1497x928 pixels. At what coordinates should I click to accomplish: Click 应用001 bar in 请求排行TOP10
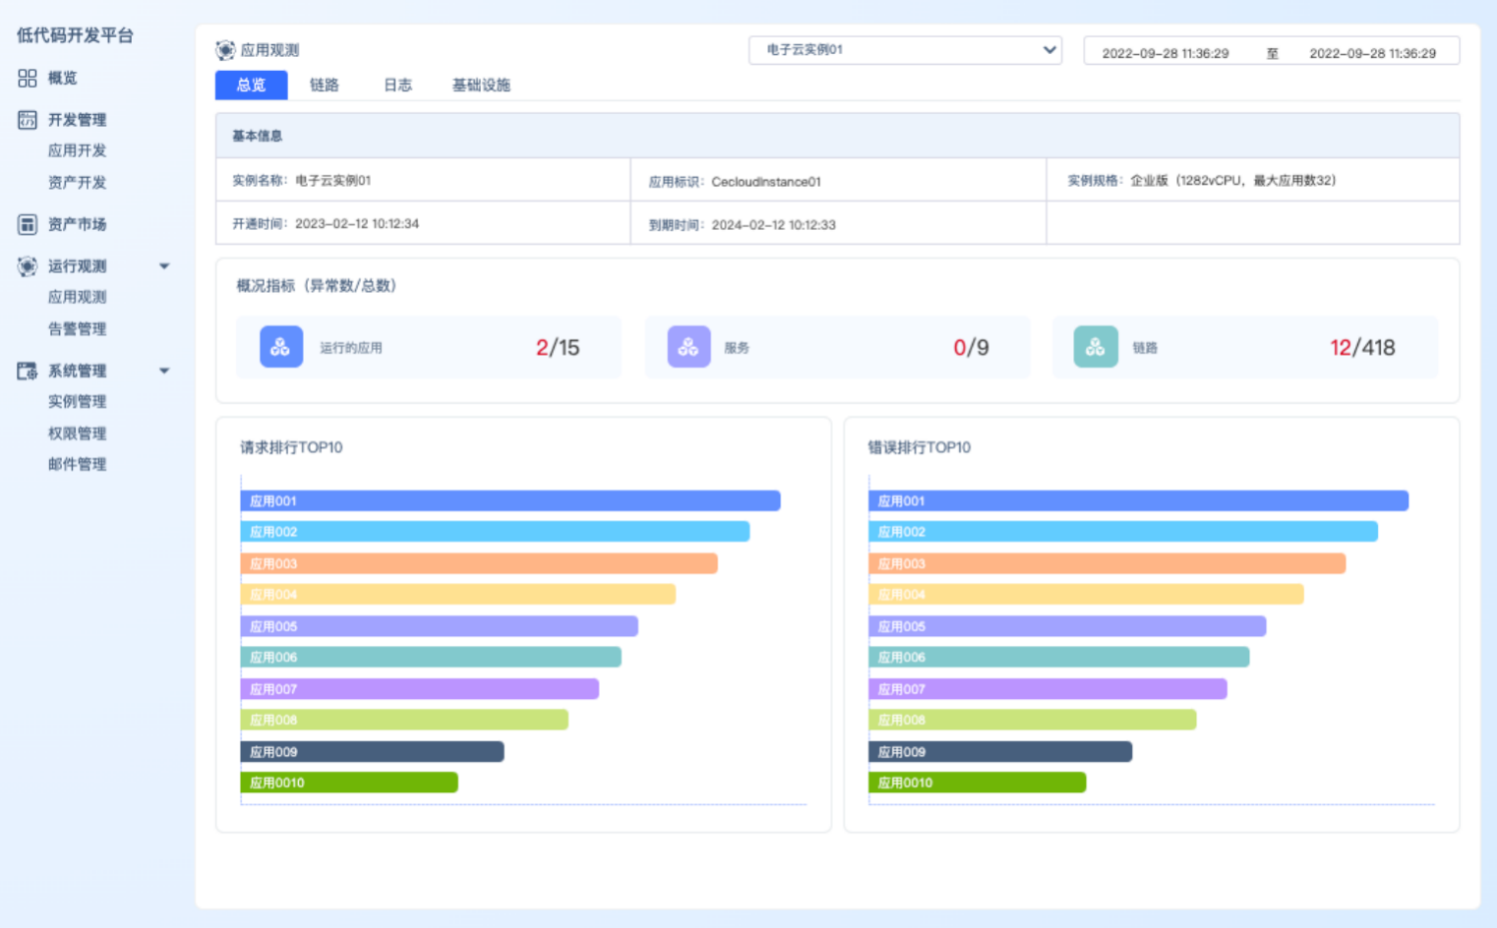click(x=510, y=501)
